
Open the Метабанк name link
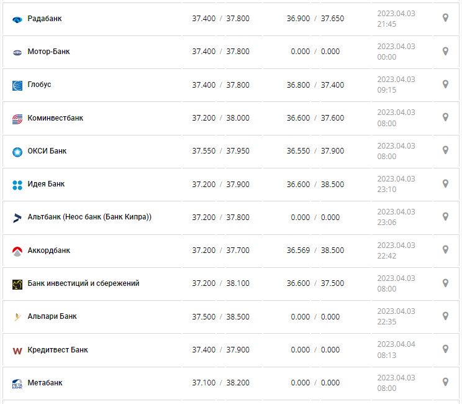(x=45, y=383)
